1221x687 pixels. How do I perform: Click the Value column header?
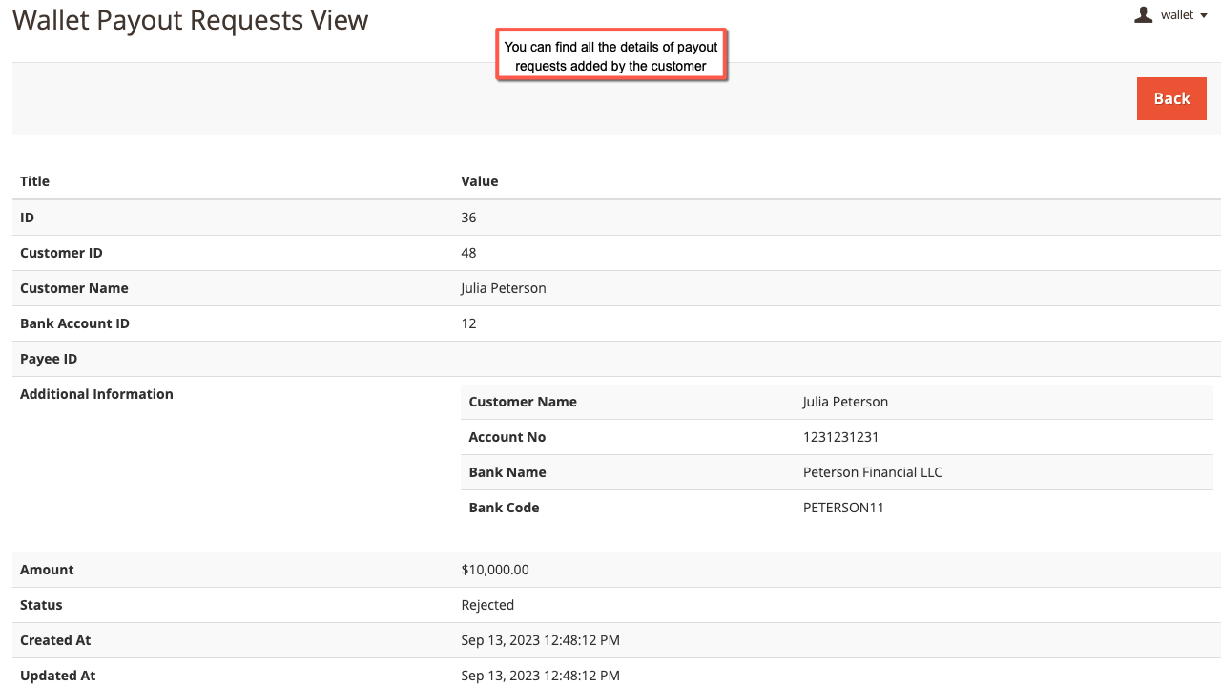[479, 181]
